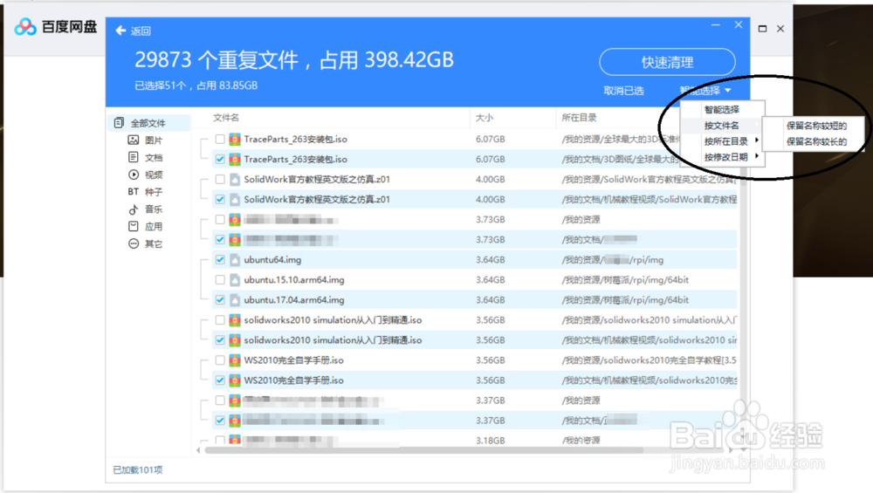Screen dimensions: 873x493
Task: Click file name ubuntu.17.04.arm64.img
Action: point(294,300)
